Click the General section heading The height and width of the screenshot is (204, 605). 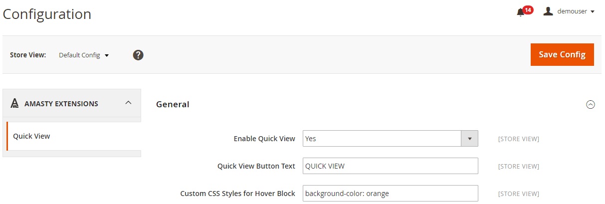pyautogui.click(x=173, y=104)
